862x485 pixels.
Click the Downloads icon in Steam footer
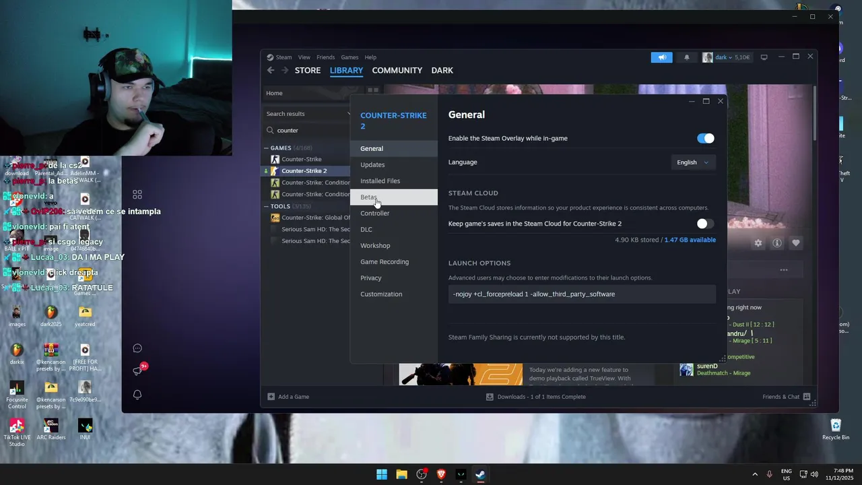tap(490, 397)
